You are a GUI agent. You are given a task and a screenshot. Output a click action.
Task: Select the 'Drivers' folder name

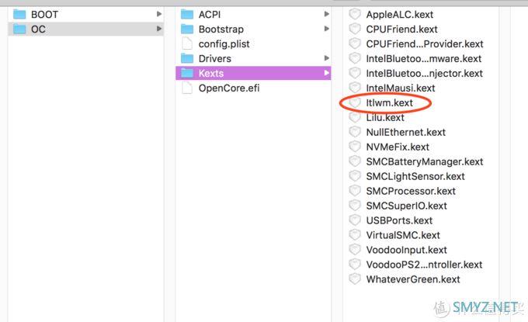point(215,58)
